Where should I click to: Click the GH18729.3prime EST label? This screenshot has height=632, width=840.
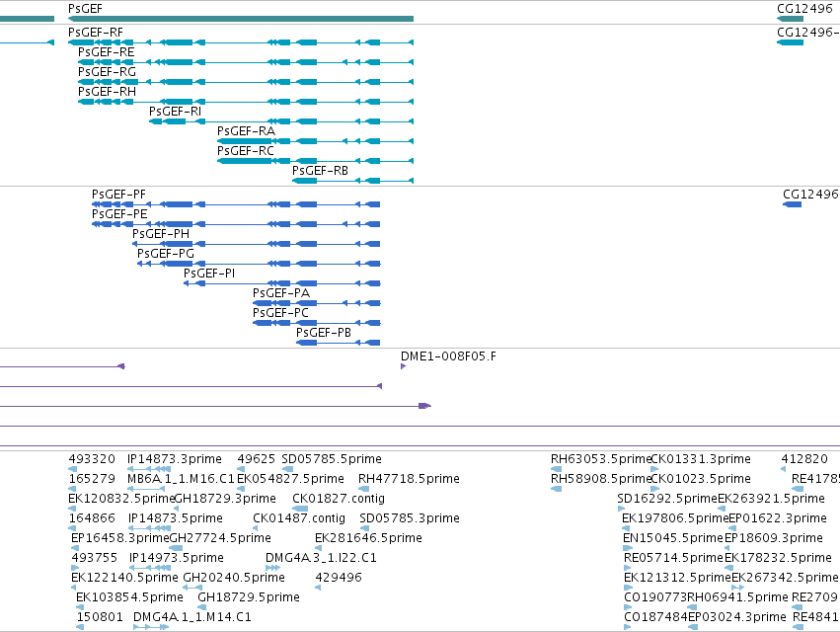pos(225,499)
